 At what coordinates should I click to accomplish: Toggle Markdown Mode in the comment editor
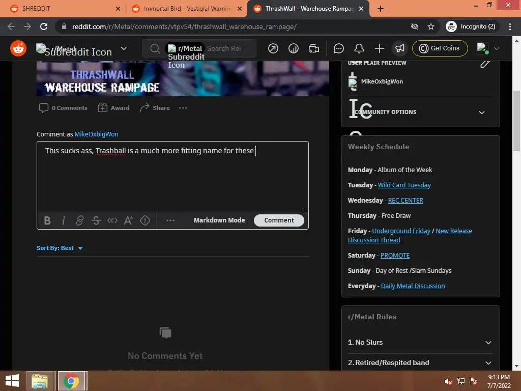click(219, 220)
